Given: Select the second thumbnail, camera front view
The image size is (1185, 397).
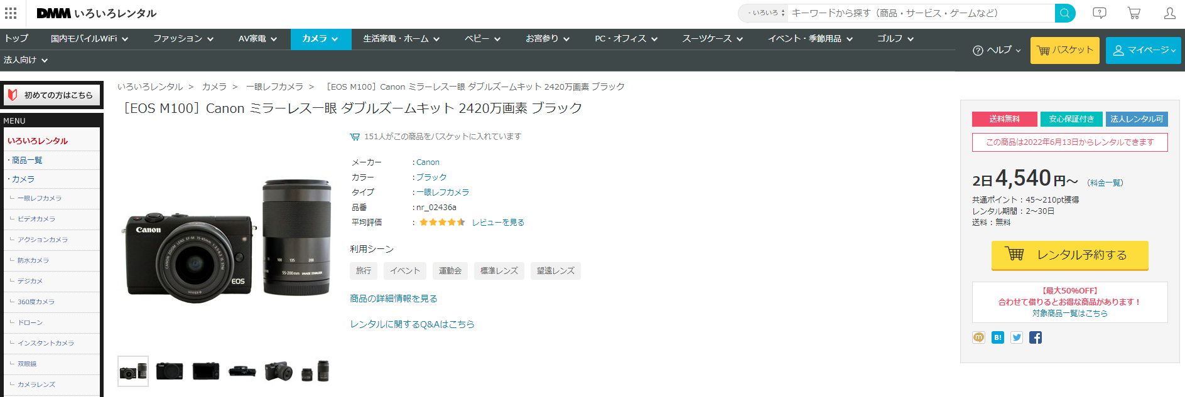Looking at the screenshot, I should point(170,371).
